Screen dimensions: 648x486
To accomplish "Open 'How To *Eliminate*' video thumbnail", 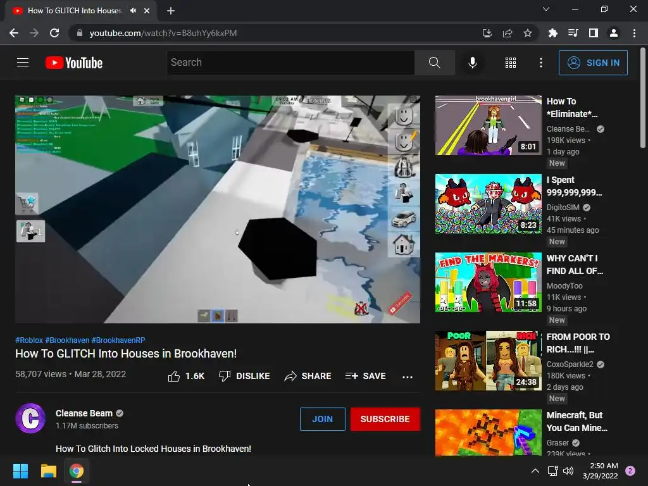I will pos(488,125).
